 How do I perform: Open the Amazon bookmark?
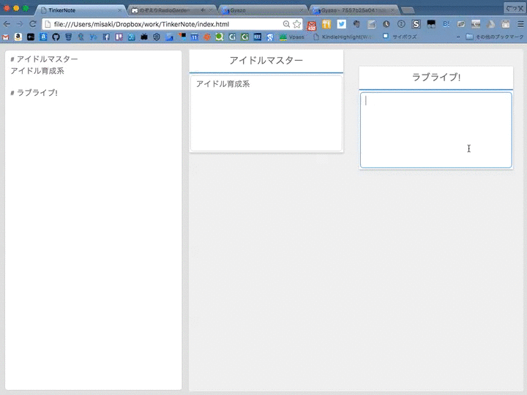[x=18, y=37]
